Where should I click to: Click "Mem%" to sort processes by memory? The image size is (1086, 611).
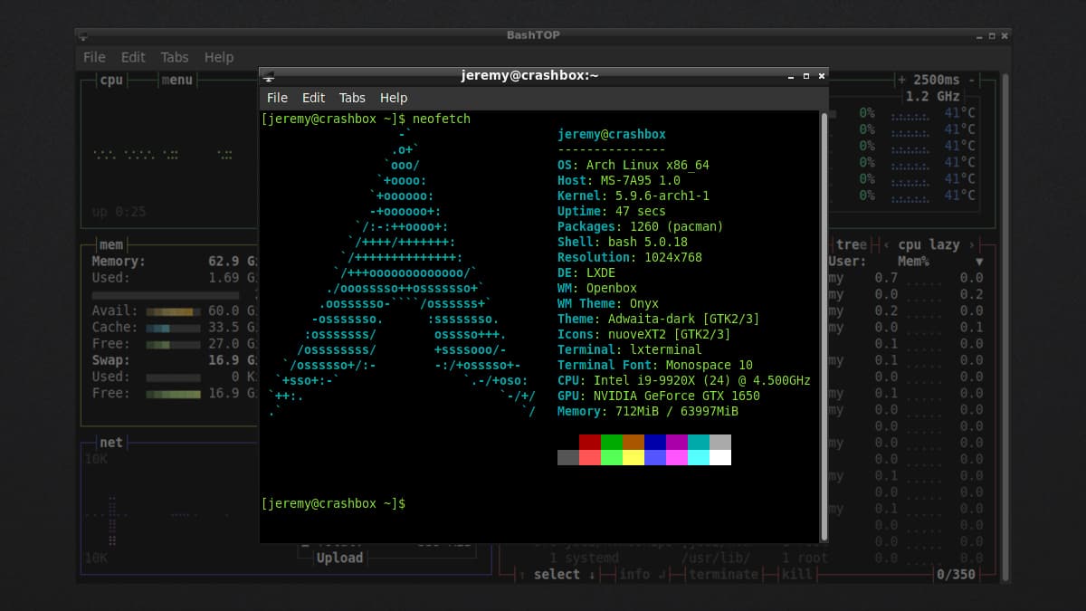tap(914, 262)
